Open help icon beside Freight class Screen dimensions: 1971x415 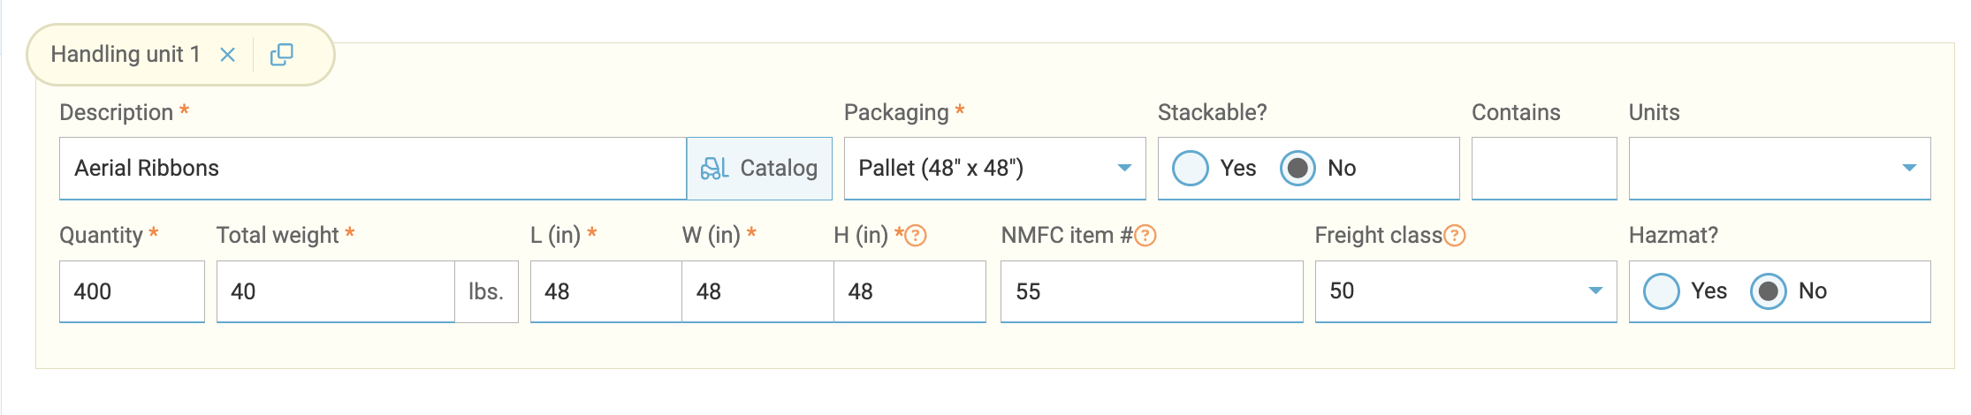click(x=1455, y=236)
